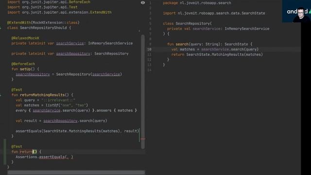The image size is (311, 175).
Task: Click the import BeforeEach line
Action: tap(49, 2)
